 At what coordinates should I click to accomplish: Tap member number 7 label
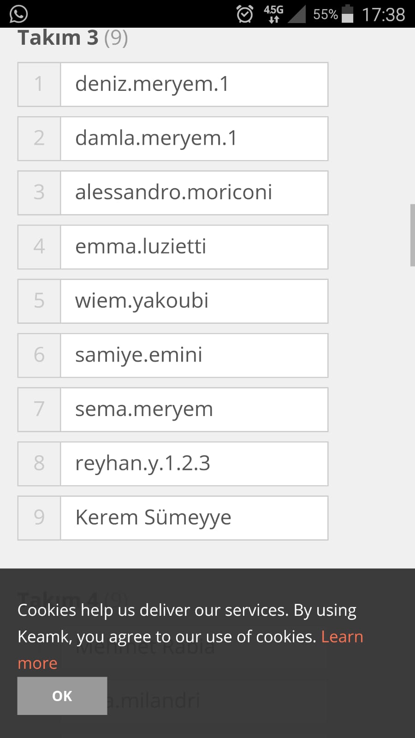[x=39, y=409]
